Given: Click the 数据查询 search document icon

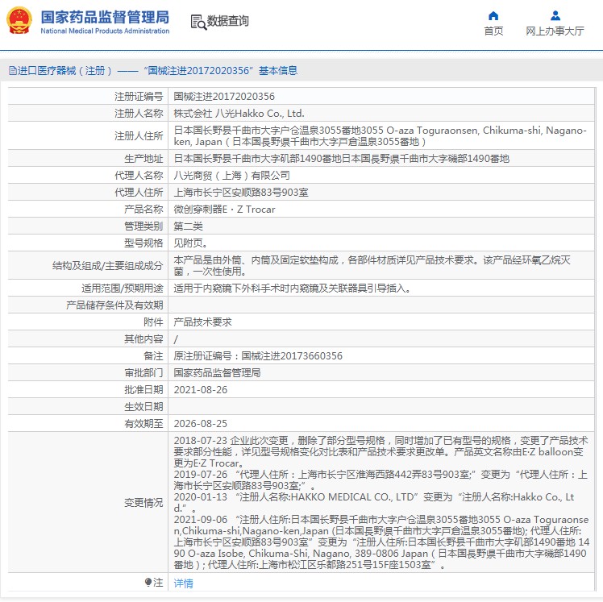Looking at the screenshot, I should tap(198, 22).
